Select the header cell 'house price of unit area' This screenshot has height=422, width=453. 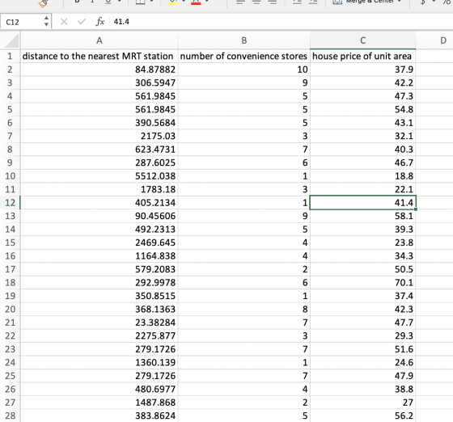[x=363, y=56]
